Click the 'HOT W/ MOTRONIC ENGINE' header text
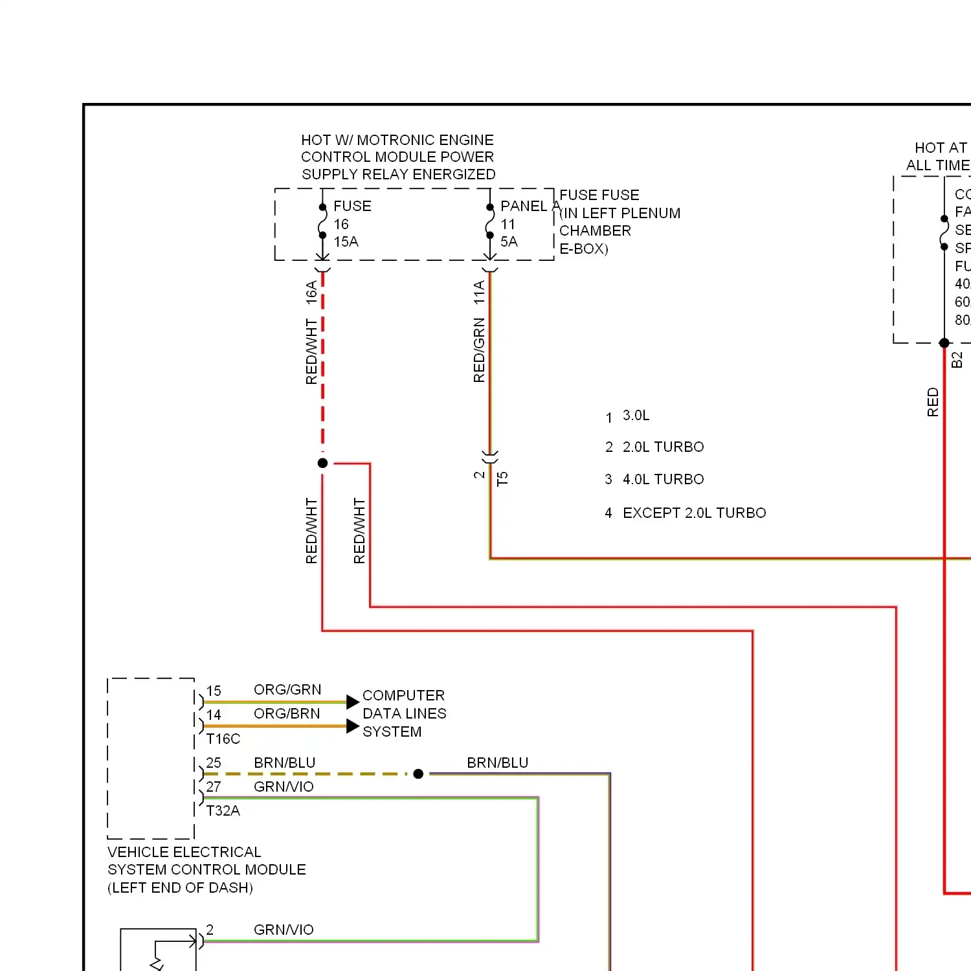 pos(397,140)
